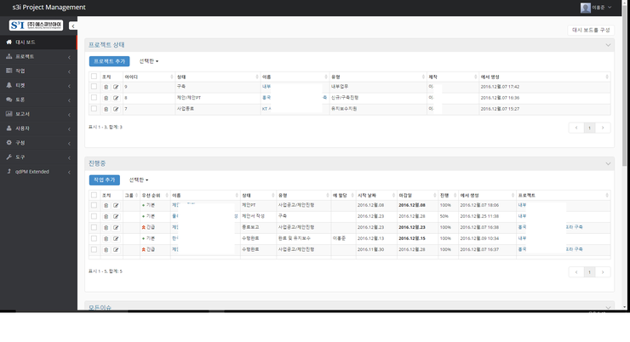Screen dimensions: 630x342
Task: Open qdPM Extended sidebar menu
Action: click(x=37, y=171)
